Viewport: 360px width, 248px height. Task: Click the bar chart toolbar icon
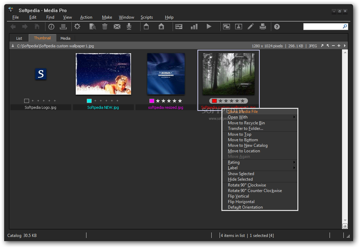194,27
